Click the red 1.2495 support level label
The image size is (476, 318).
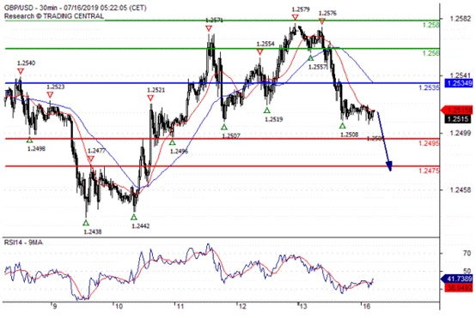(429, 143)
